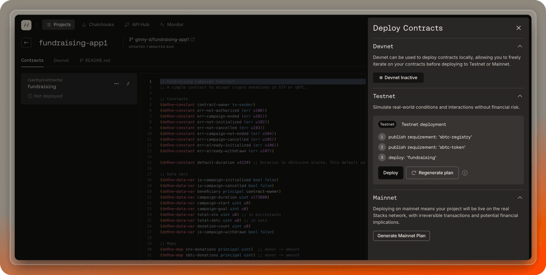The height and width of the screenshot is (275, 546).
Task: Click the Not deployed status text
Action: click(48, 96)
